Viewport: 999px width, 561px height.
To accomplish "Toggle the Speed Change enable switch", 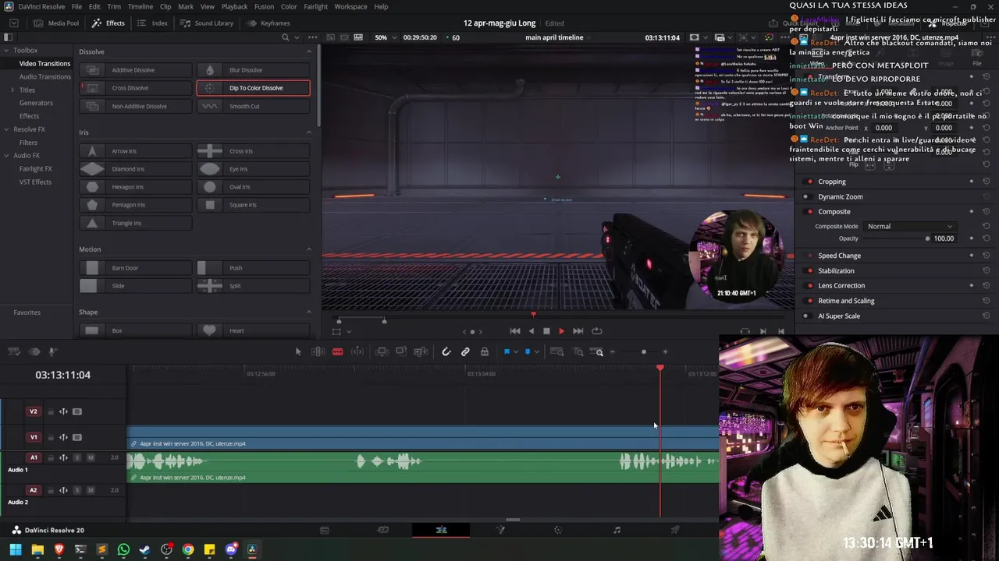I will point(809,256).
